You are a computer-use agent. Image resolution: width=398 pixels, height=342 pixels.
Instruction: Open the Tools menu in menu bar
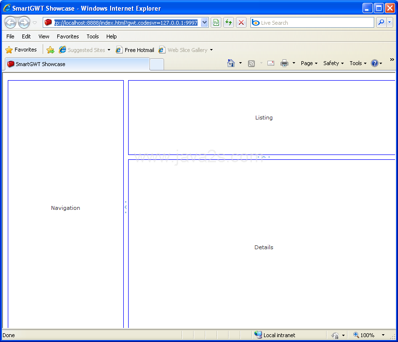point(93,36)
